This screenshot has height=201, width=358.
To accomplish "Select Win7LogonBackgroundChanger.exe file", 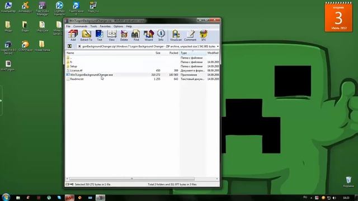I will pyautogui.click(x=142, y=75).
